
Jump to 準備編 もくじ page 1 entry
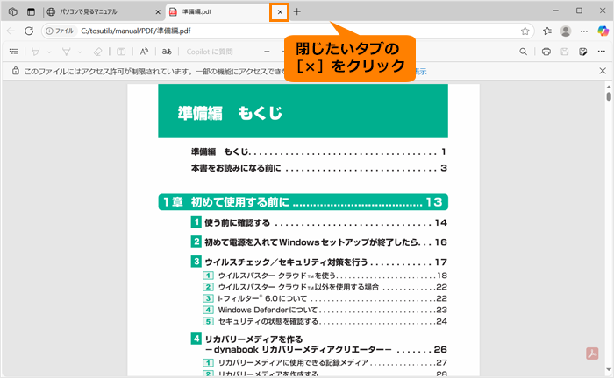coord(318,151)
